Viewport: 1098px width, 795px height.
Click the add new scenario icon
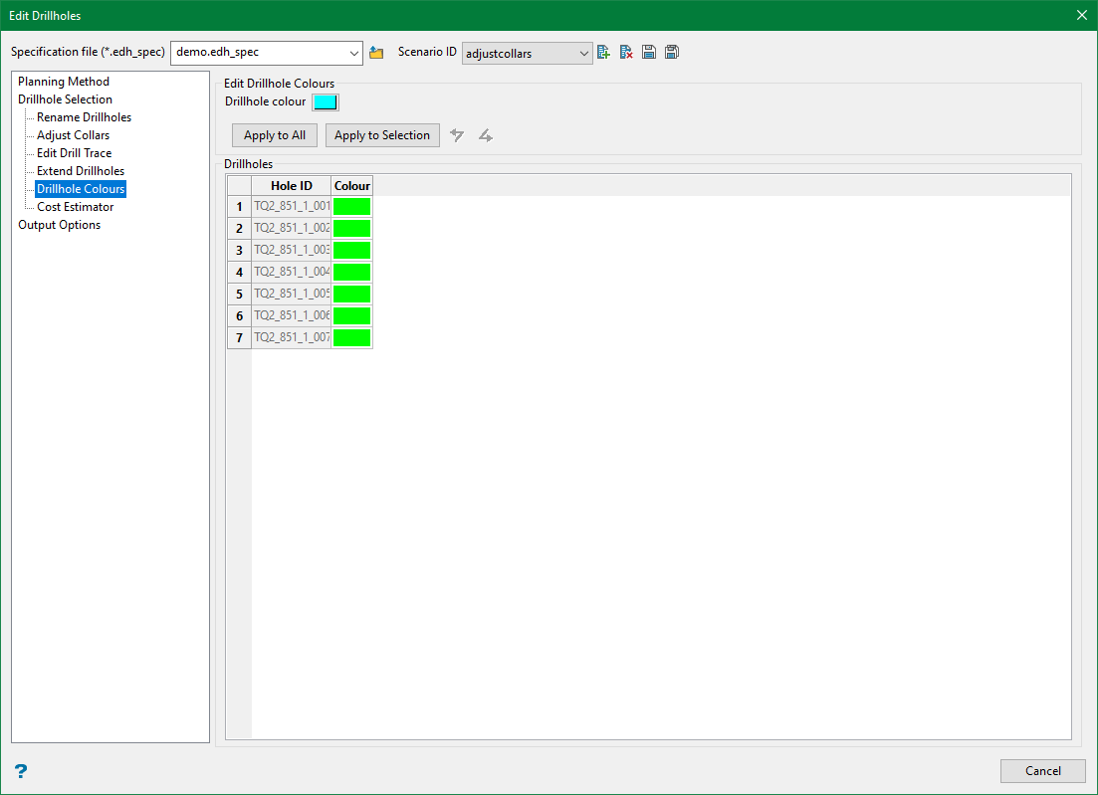tap(603, 53)
